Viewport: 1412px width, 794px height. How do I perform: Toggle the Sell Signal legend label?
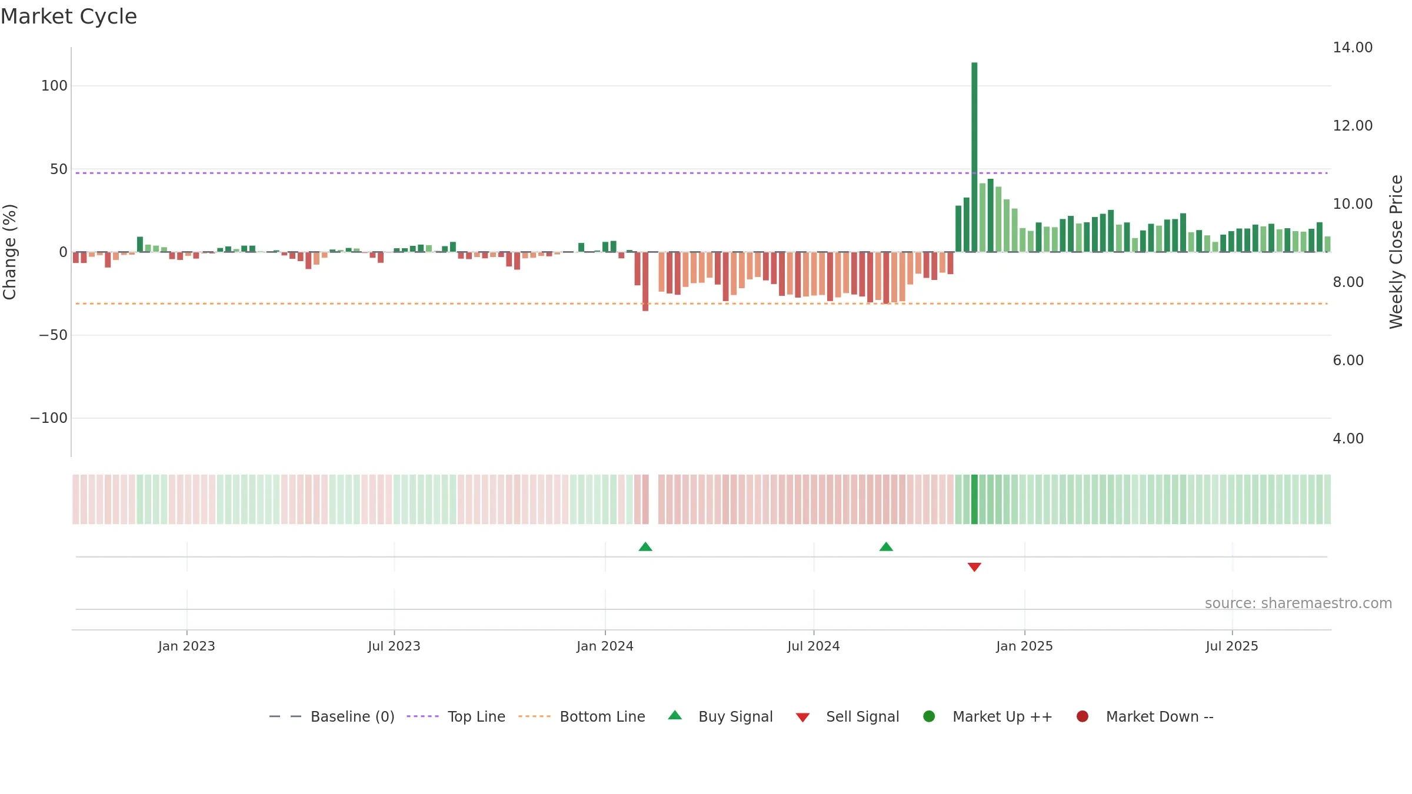[862, 716]
